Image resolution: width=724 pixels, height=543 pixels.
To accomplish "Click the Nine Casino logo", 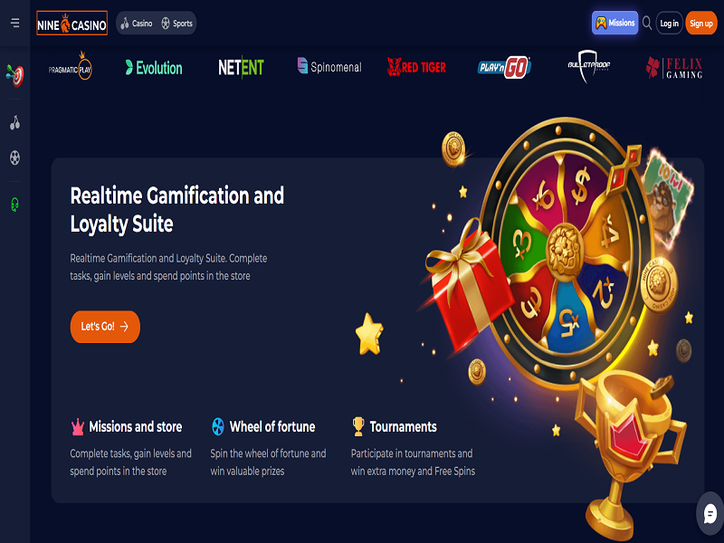I will click(x=72, y=24).
